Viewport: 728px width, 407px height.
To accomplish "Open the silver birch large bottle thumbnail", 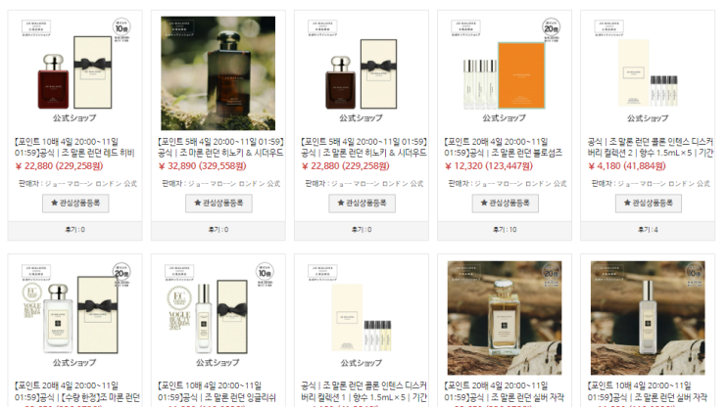I will tap(505, 318).
